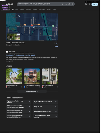Click the walkscore.com URL breadcrumb

click(x=21, y=53)
